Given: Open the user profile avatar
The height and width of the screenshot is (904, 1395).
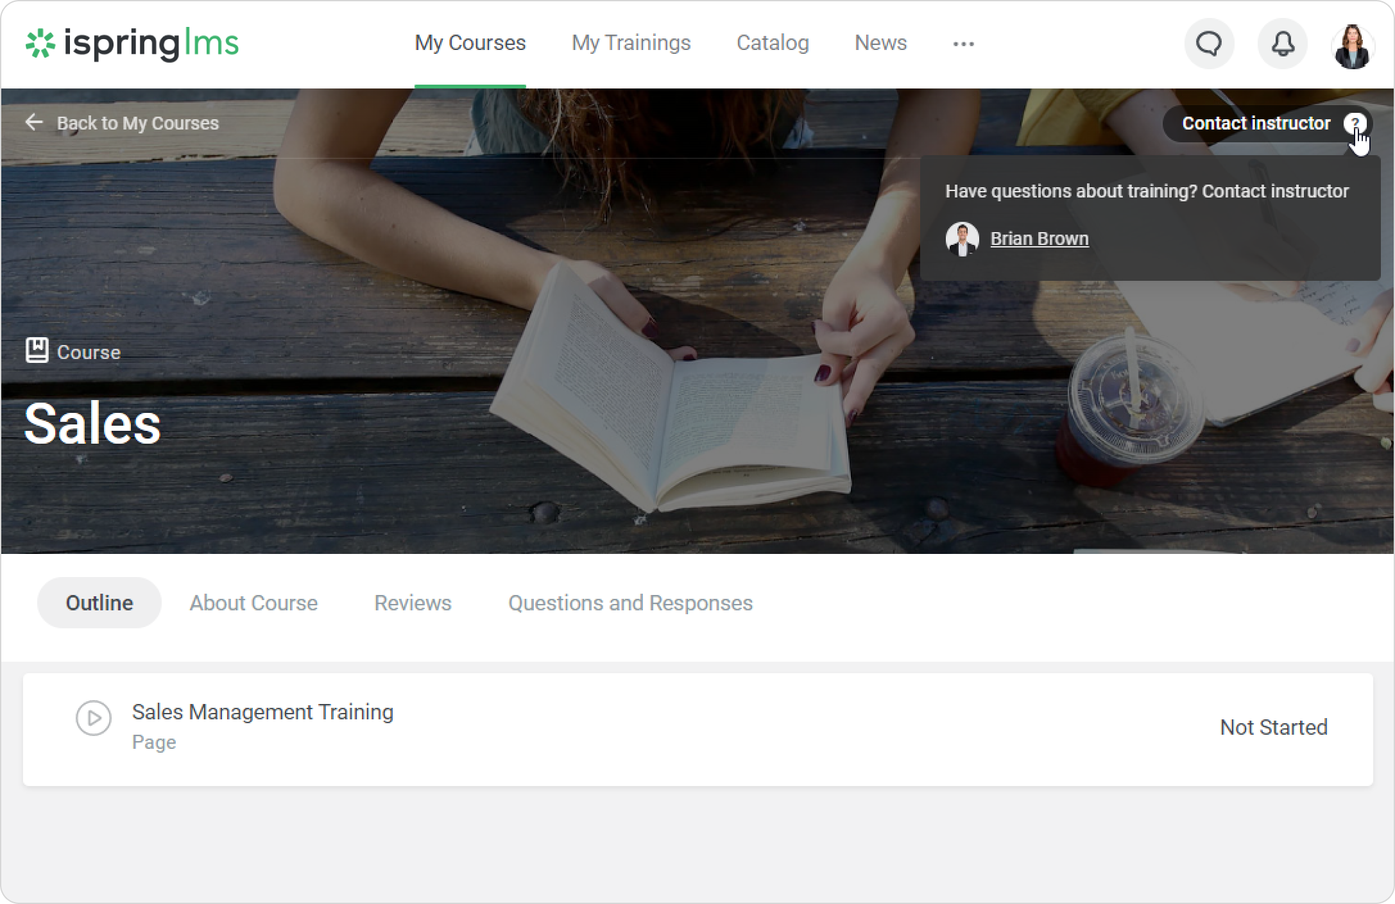Looking at the screenshot, I should pyautogui.click(x=1352, y=46).
